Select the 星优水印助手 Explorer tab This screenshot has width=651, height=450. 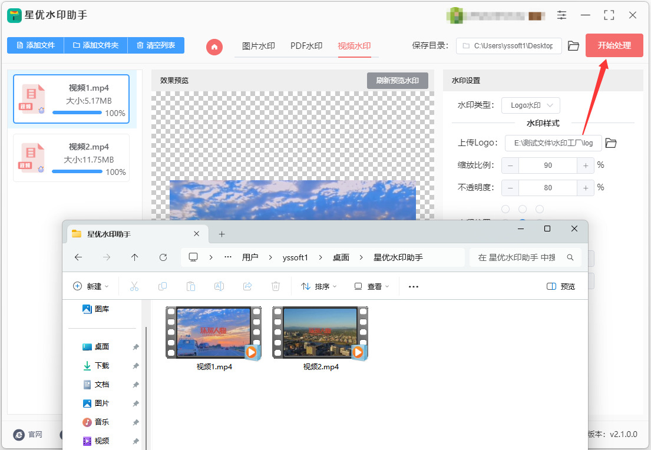(137, 234)
